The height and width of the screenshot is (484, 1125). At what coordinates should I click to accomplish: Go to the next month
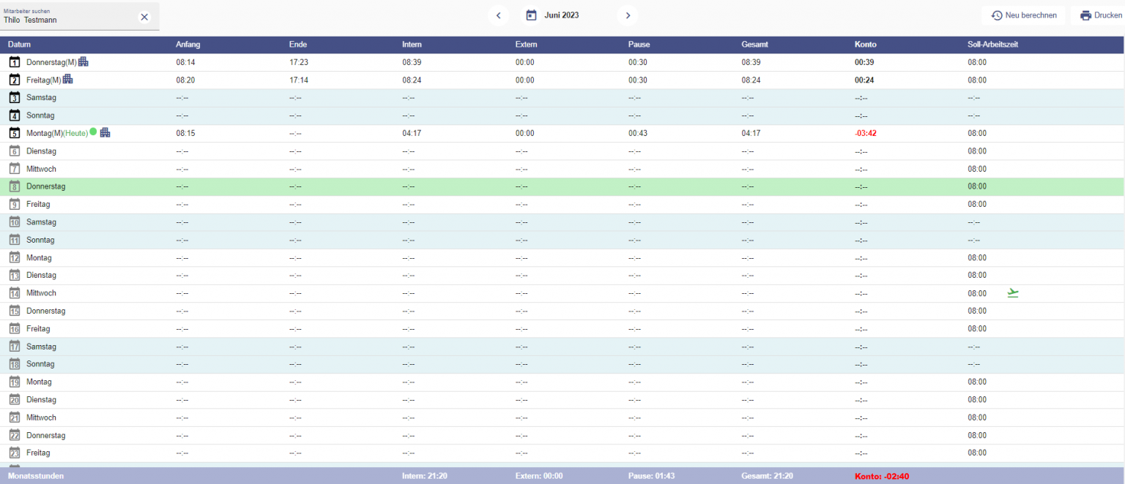tap(627, 15)
